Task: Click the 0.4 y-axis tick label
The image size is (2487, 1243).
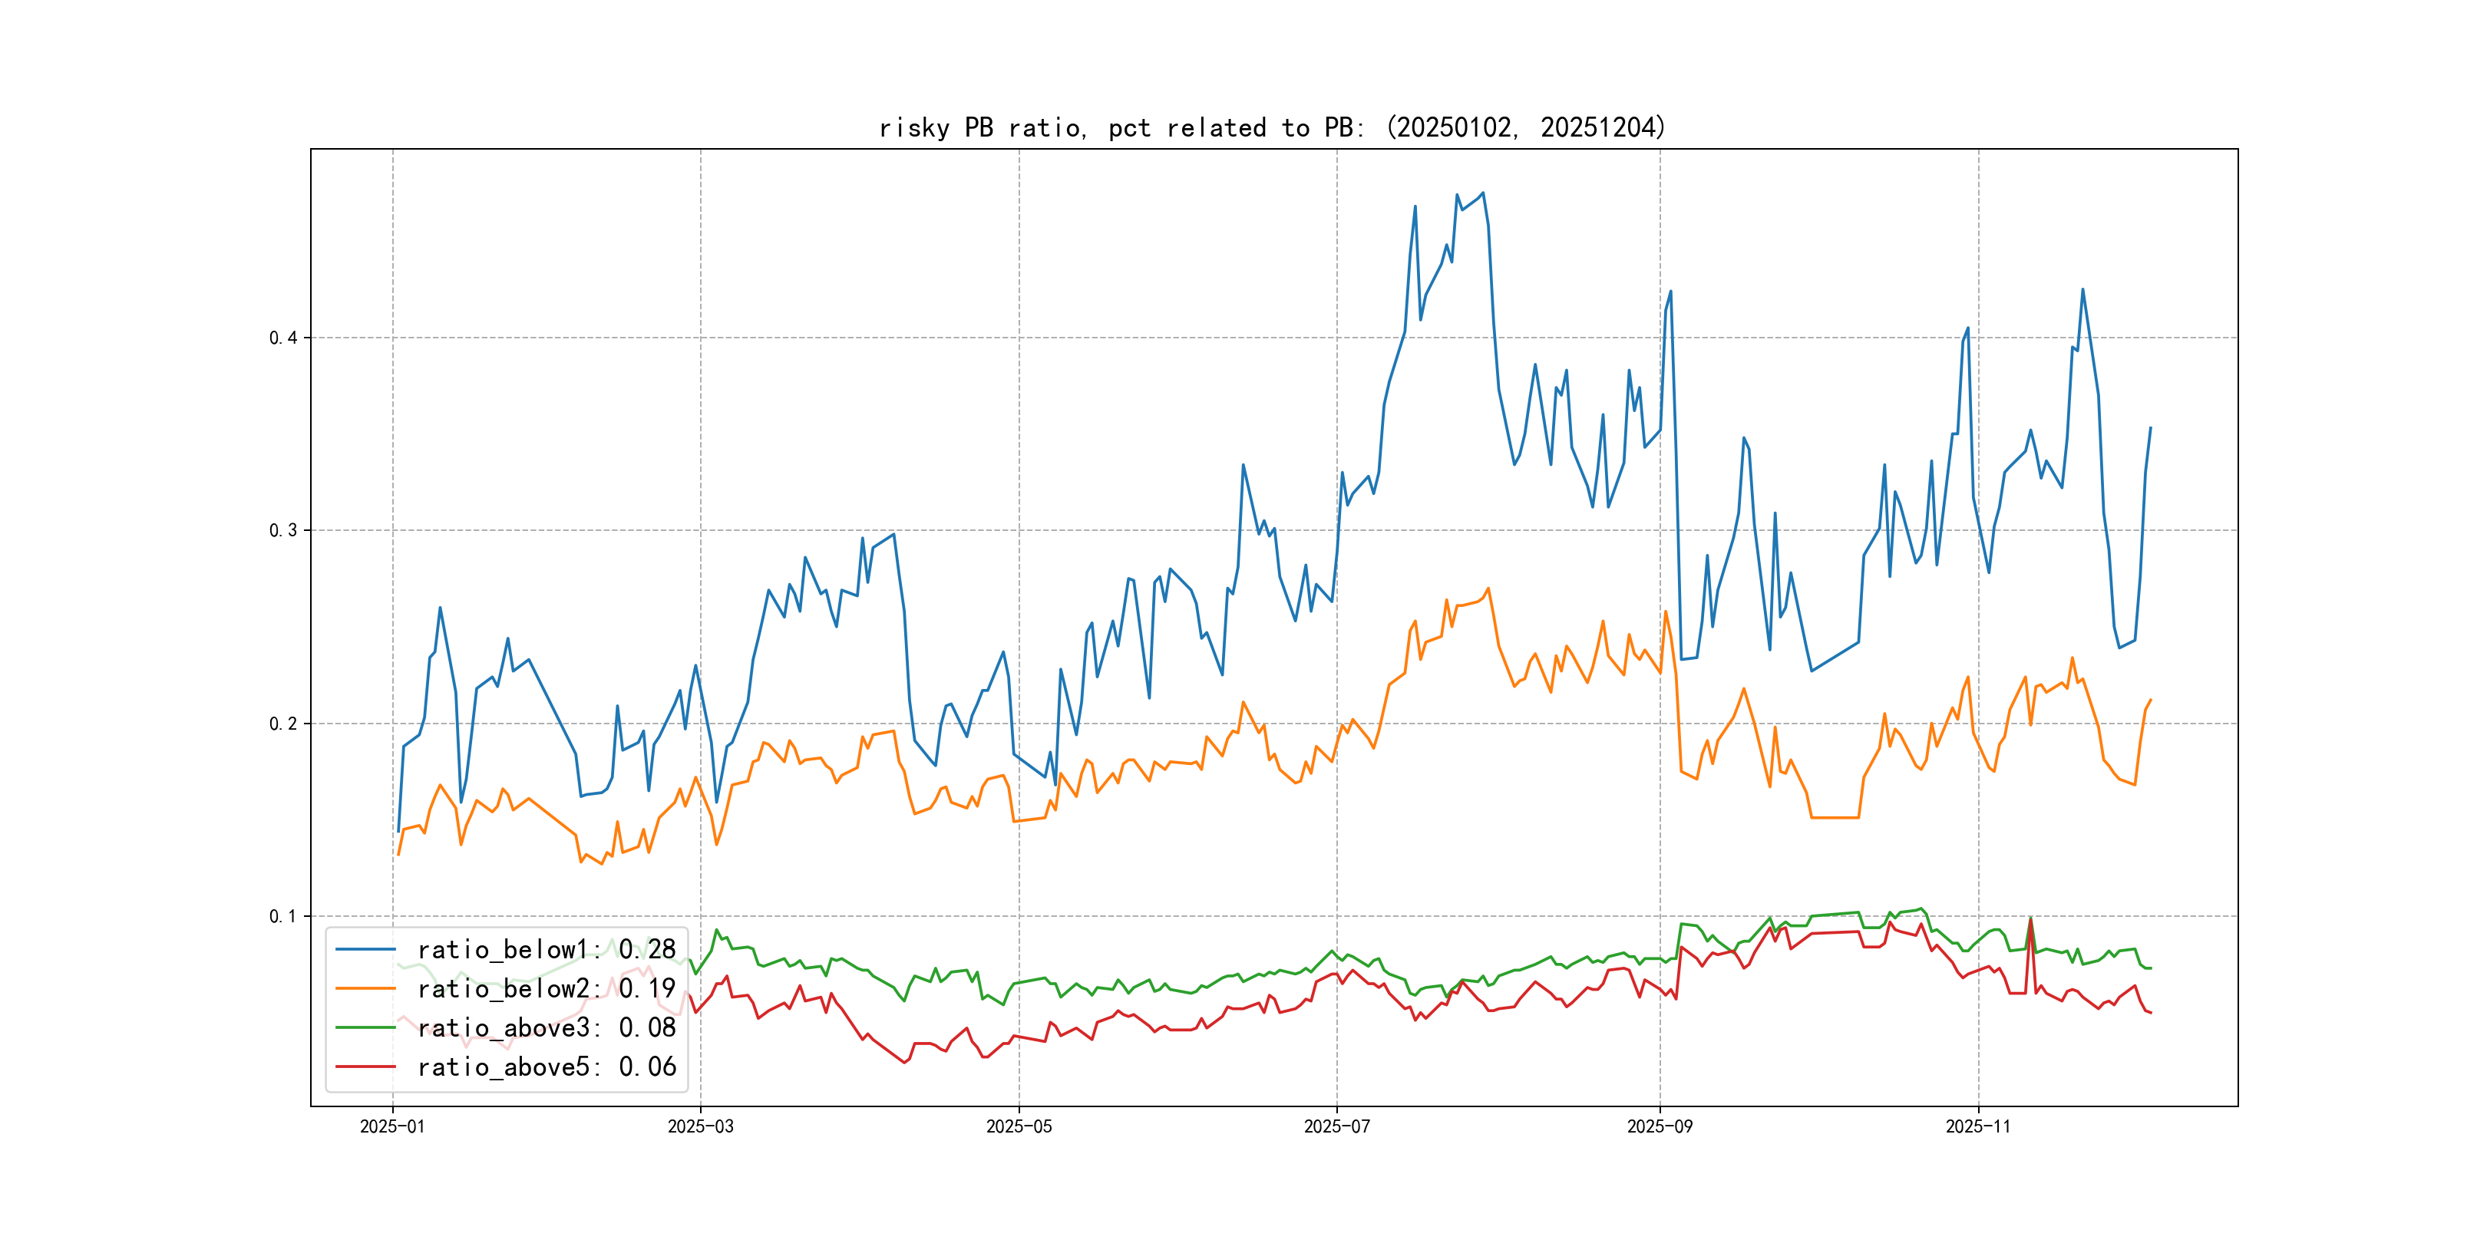Action: tap(283, 338)
